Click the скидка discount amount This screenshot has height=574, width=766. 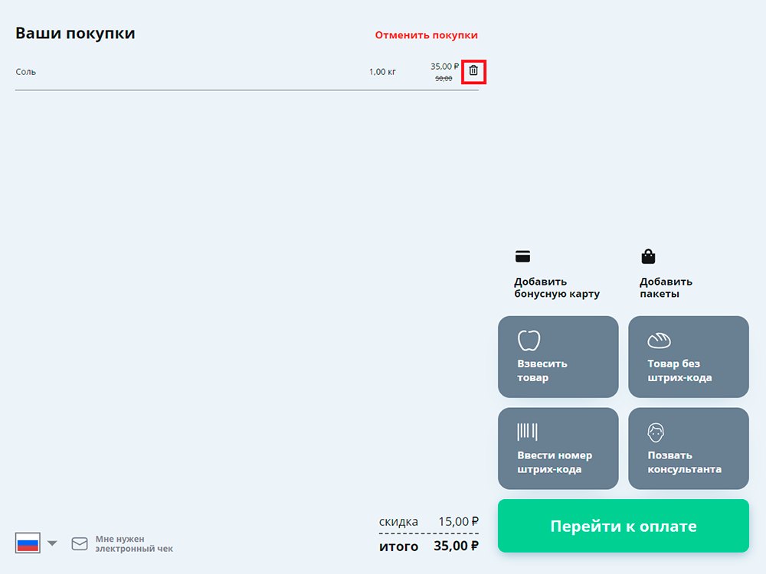(458, 522)
